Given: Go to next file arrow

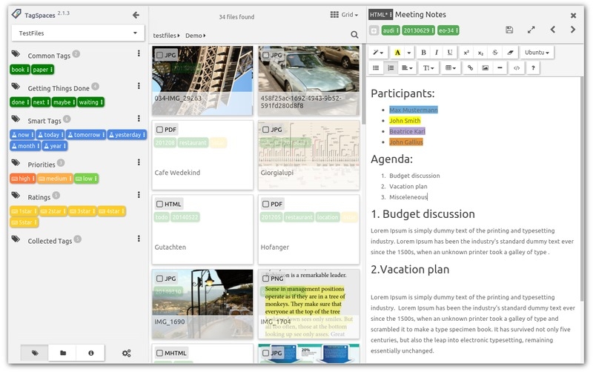Looking at the screenshot, I should (573, 30).
